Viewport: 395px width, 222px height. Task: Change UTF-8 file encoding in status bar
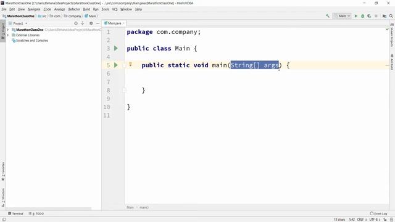pos(375,220)
